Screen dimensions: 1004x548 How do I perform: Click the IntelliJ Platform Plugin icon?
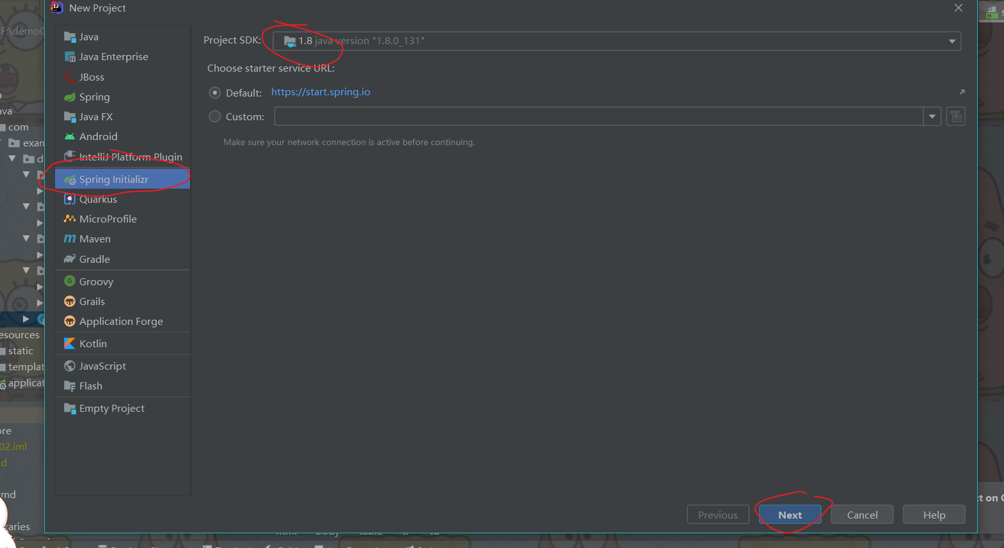coord(70,156)
